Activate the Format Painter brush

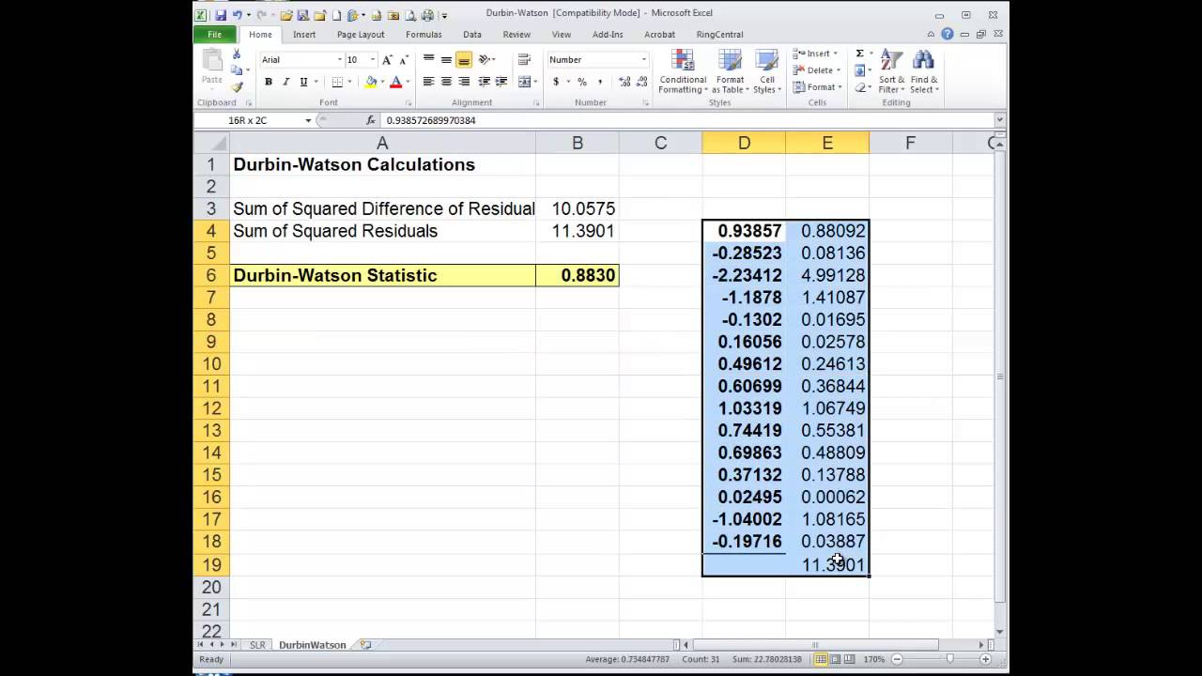click(x=237, y=87)
